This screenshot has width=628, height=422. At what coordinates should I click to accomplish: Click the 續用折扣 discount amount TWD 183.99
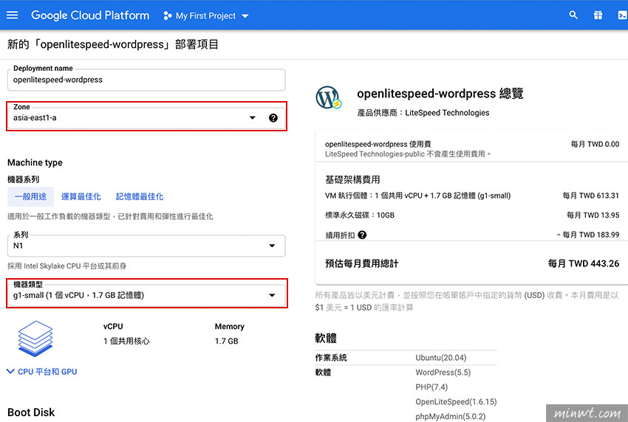point(588,235)
